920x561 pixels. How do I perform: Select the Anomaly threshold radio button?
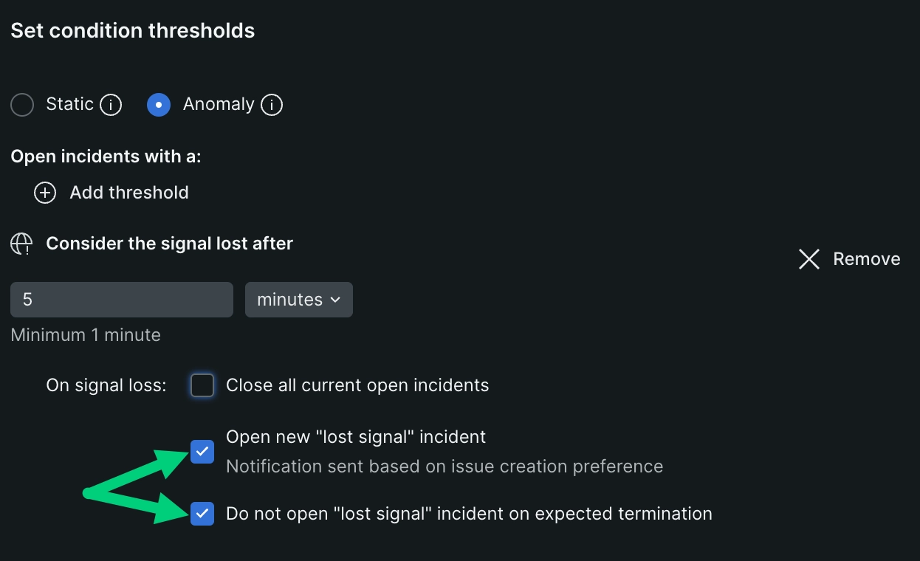click(x=159, y=106)
